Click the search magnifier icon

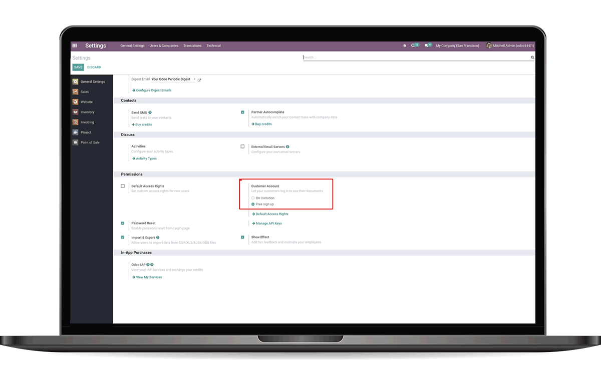[532, 57]
